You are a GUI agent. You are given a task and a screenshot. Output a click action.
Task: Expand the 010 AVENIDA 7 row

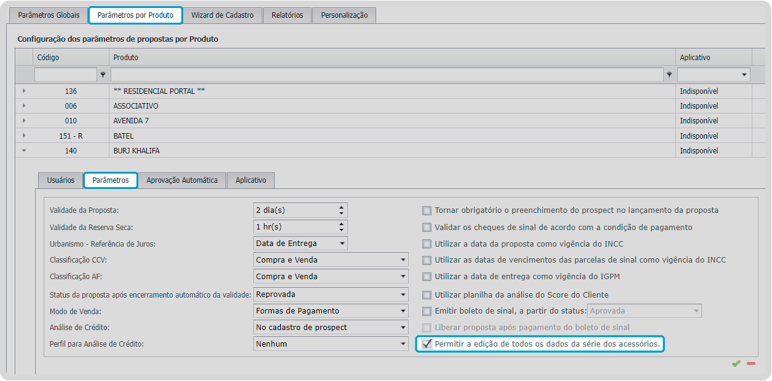24,121
